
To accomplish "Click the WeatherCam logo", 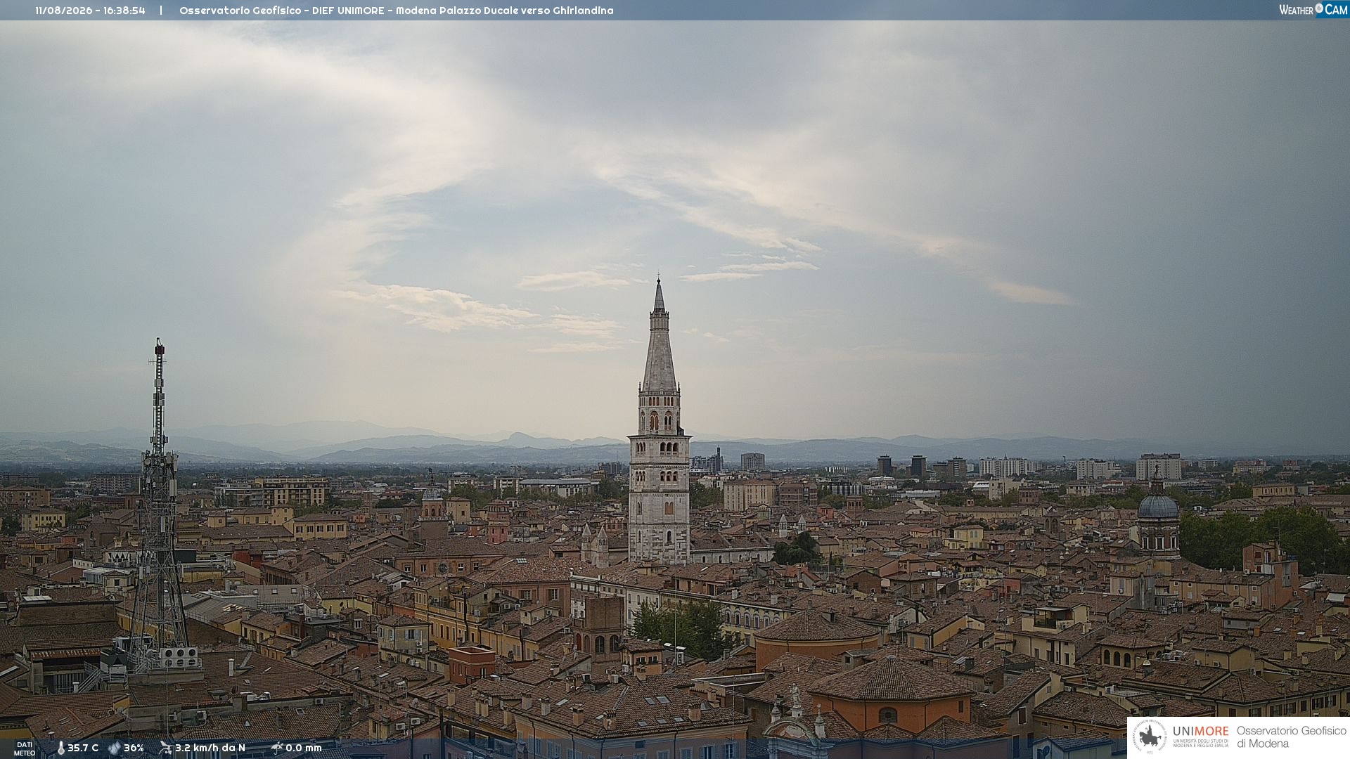I will pos(1313,10).
